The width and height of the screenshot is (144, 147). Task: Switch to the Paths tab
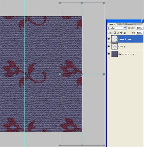(120, 24)
